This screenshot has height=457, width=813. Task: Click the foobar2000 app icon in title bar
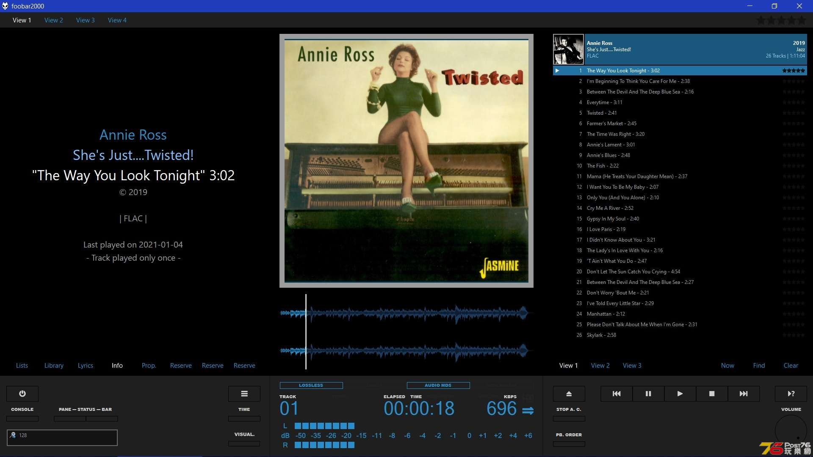[x=5, y=6]
